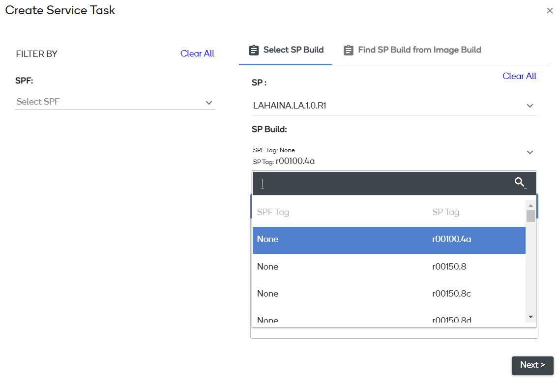Open the SP dropdown showing LAHAINA.LA.1.0.R1

[x=530, y=106]
